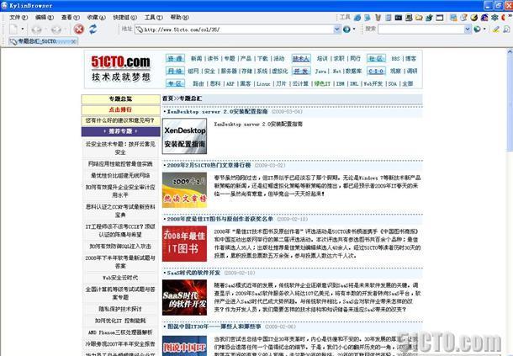Click the green search button after search box
Viewport: 513px width, 356px height.
[x=478, y=29]
